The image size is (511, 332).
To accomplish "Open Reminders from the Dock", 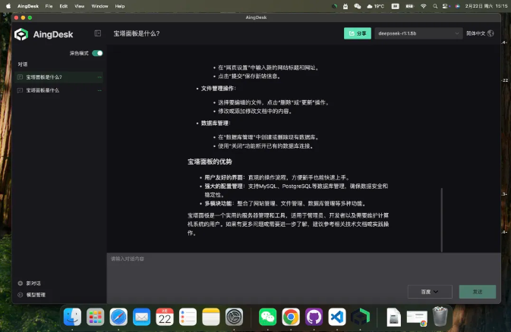I will point(188,317).
